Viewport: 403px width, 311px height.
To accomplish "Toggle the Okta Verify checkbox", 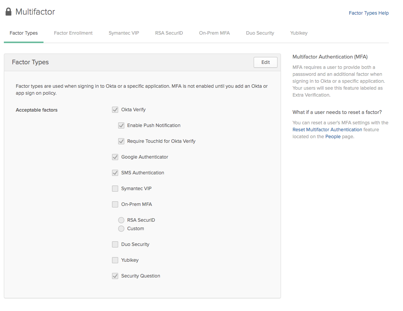I will coord(115,110).
